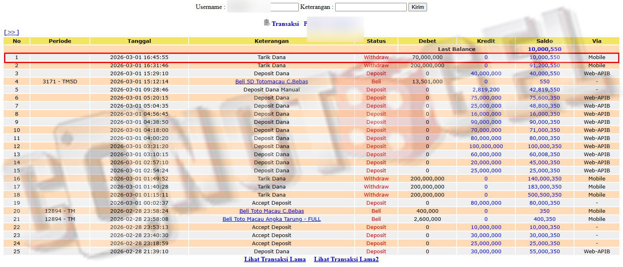Select saldo value 71,000,350
Viewport: 623px width, 267px height.
tap(544, 130)
